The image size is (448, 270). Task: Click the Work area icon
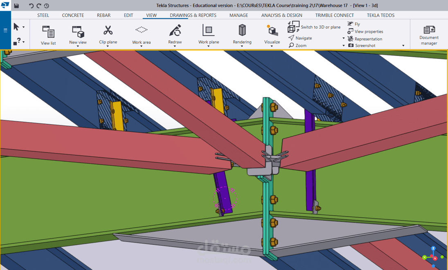pos(142,29)
